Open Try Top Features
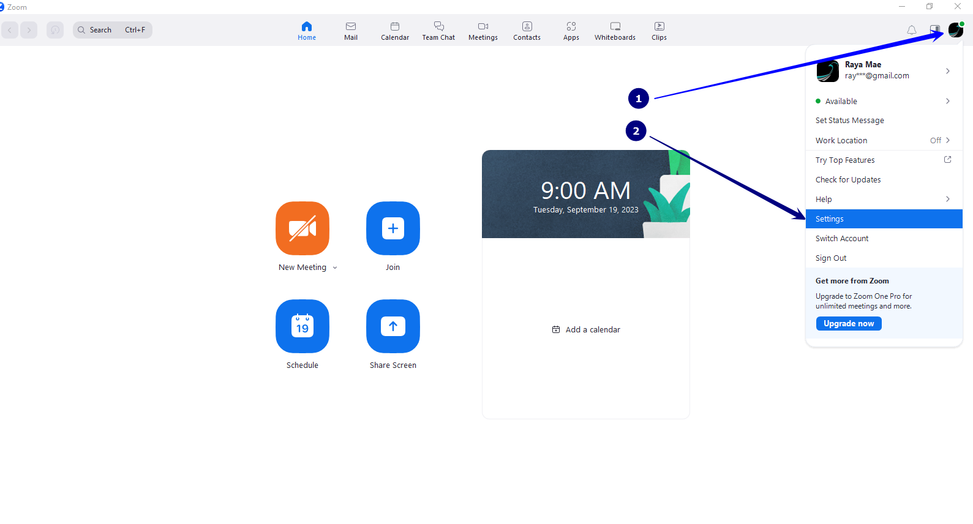This screenshot has height=524, width=973. point(884,160)
